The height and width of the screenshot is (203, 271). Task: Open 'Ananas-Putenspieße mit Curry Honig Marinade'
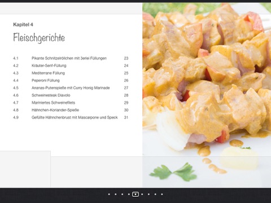click(71, 88)
